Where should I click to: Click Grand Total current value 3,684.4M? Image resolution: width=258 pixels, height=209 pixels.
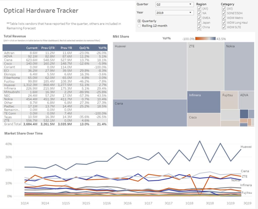(x=30, y=124)
